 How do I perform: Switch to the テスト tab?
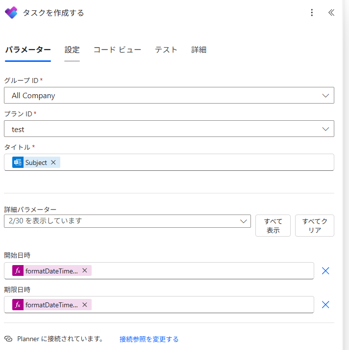click(166, 50)
